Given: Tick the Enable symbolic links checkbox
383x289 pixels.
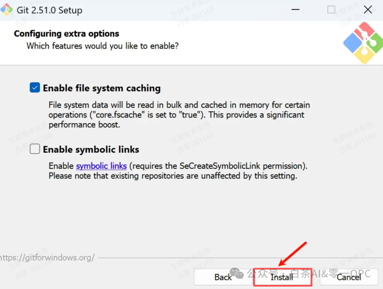Looking at the screenshot, I should (x=35, y=149).
